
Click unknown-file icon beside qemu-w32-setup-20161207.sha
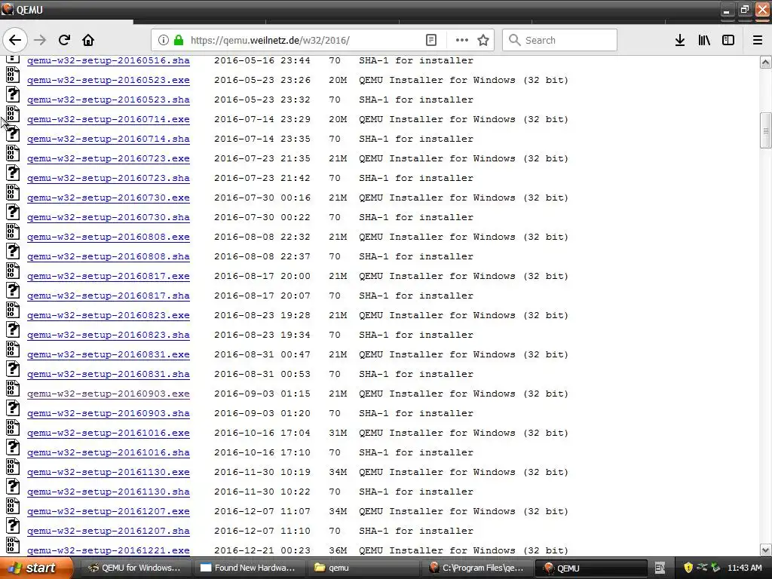[13, 525]
